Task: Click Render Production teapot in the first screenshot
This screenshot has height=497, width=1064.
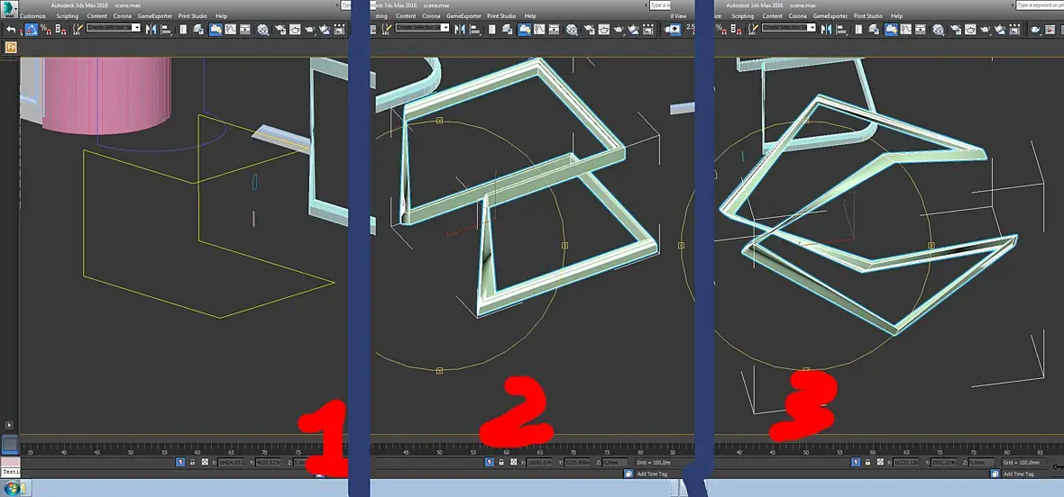Action: point(310,29)
